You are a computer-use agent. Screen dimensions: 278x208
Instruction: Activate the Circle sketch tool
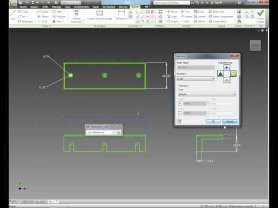pyautogui.click(x=23, y=12)
